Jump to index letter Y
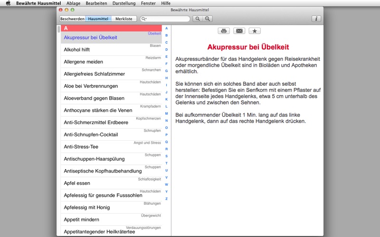The height and width of the screenshot is (237, 380). pyautogui.click(x=167, y=191)
